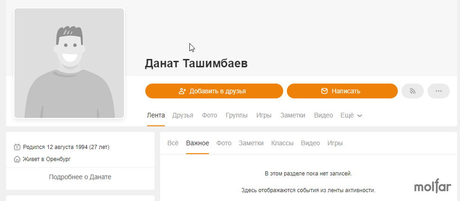Expand the Ещё dropdown menu
The image size is (460, 201).
[x=351, y=115]
